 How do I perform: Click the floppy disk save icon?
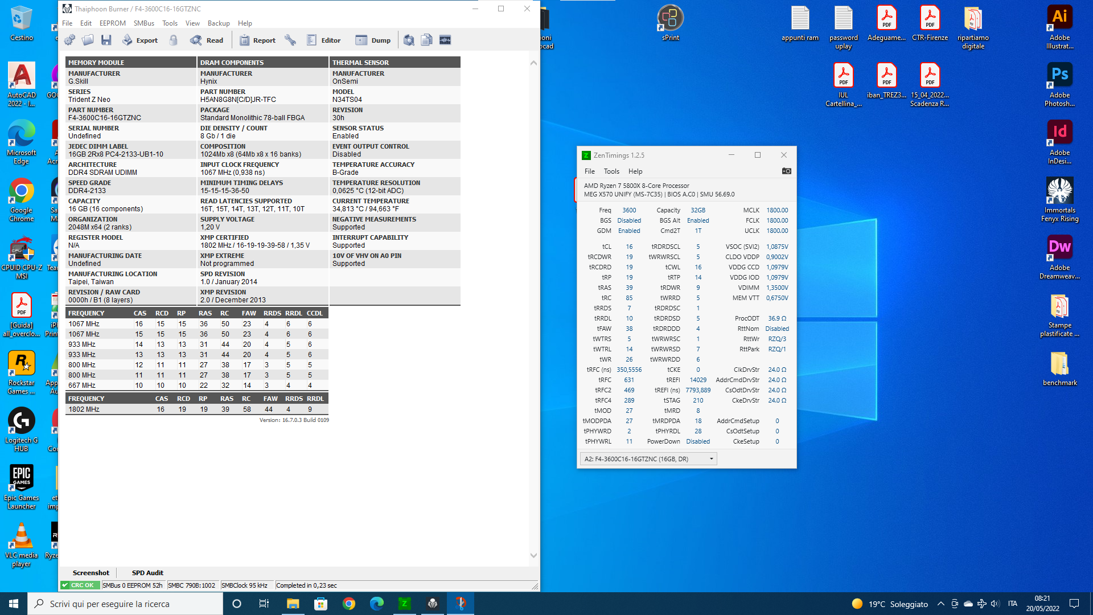106,40
